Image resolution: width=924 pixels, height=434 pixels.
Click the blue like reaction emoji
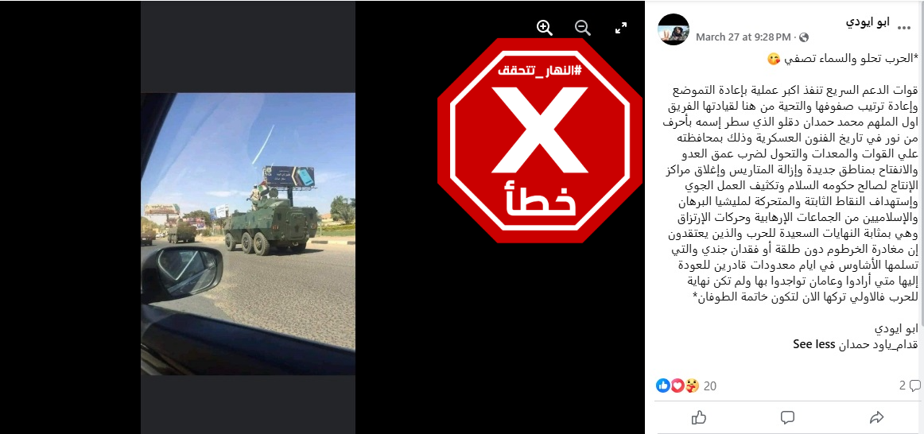click(x=663, y=386)
